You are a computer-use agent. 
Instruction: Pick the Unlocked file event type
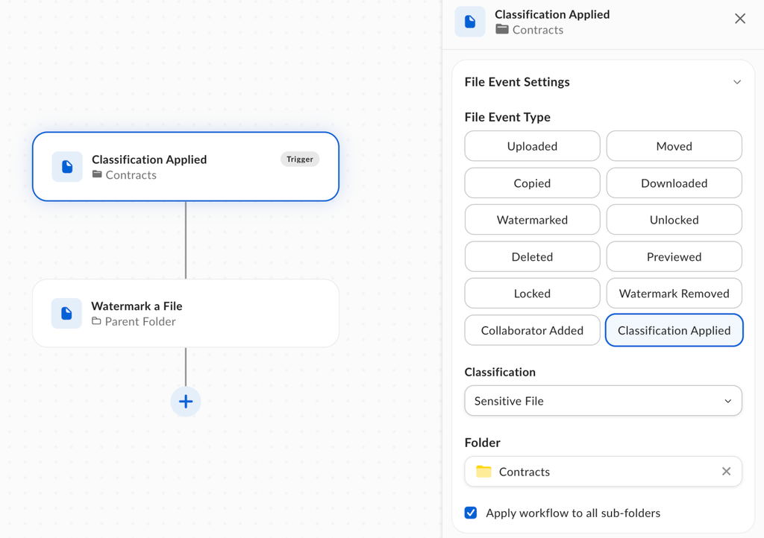coord(674,220)
